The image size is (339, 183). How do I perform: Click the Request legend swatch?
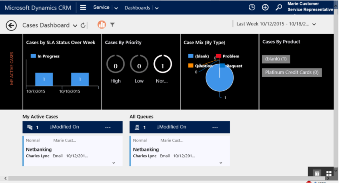[222, 66]
